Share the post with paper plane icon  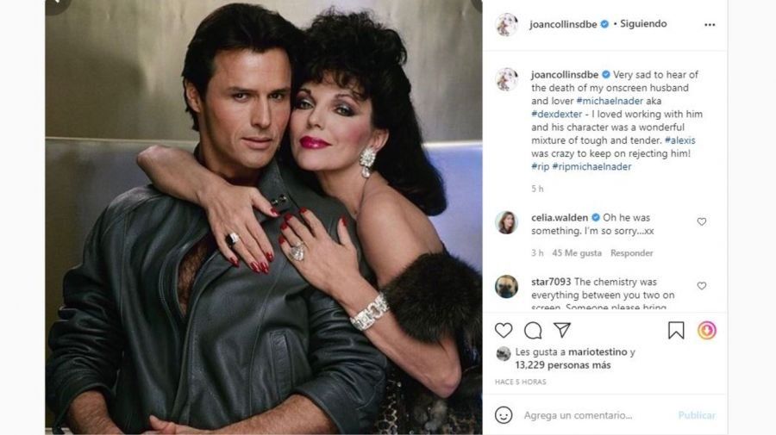[x=562, y=331]
